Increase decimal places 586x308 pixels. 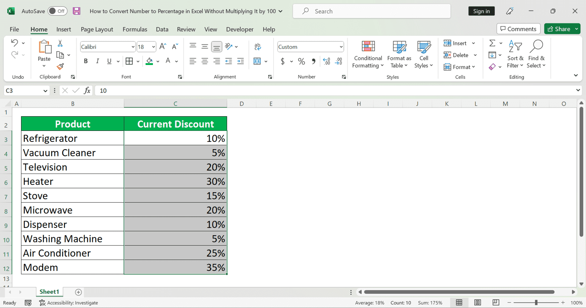326,61
